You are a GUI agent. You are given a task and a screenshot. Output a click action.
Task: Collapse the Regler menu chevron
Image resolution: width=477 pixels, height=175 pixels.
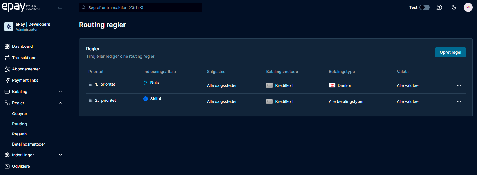point(61,103)
